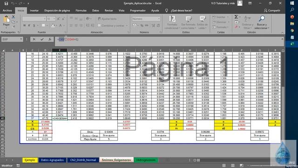298x168 pixels.
Task: Expand the formula bar
Action: (x=282, y=39)
